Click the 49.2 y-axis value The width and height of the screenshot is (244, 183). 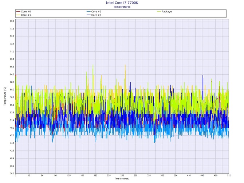tap(12, 128)
